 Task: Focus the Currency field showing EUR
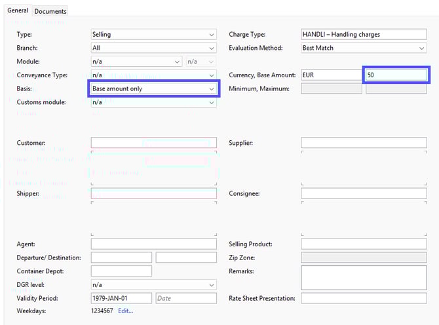(331, 75)
